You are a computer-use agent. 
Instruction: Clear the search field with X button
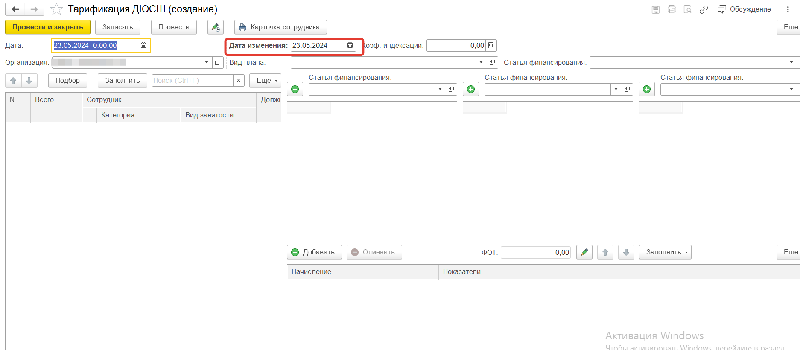coord(239,80)
